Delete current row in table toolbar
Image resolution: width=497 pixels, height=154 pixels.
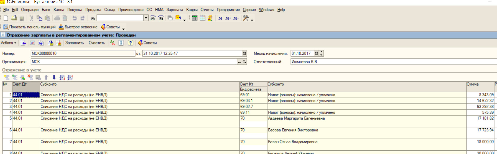[x=30, y=78]
